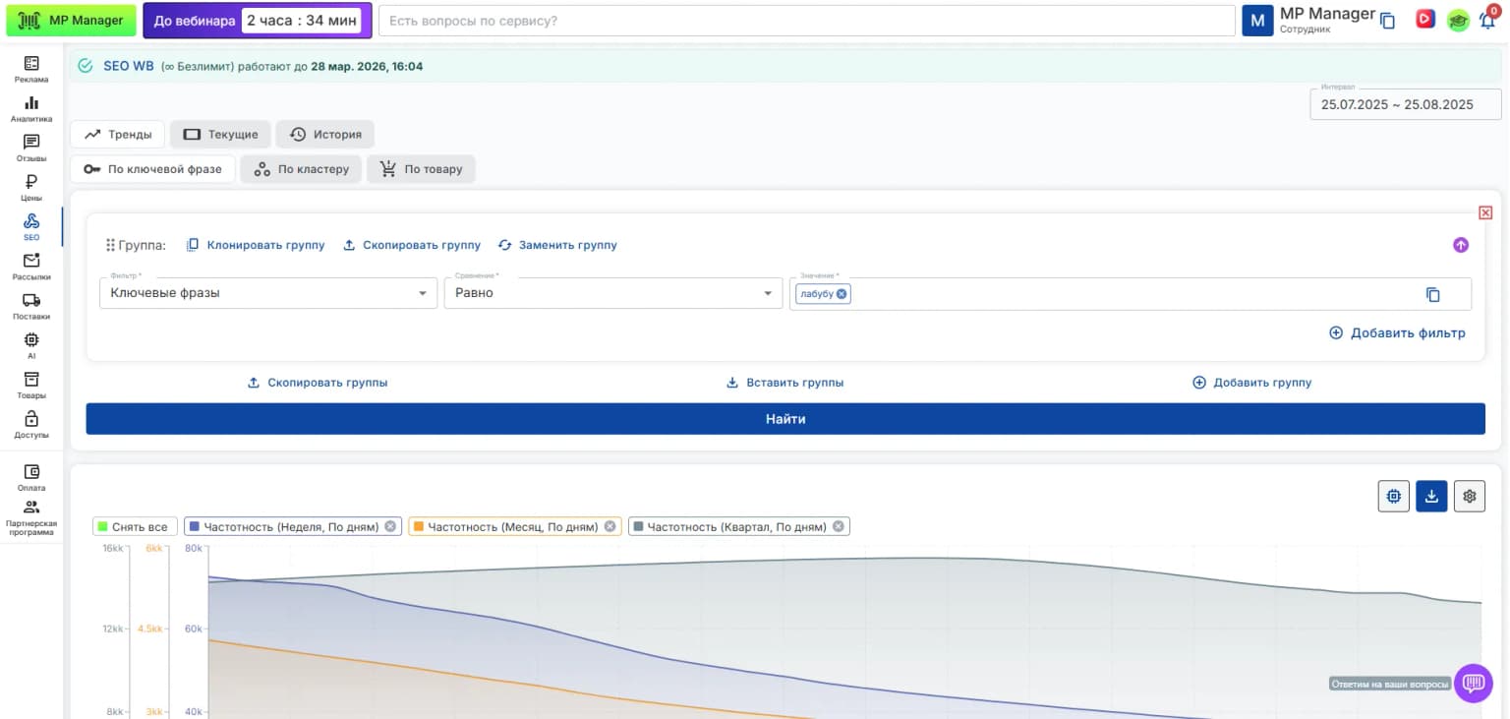Viewport: 1510px width, 719px height.
Task: Open the Интервал date range picker
Action: (x=1406, y=104)
